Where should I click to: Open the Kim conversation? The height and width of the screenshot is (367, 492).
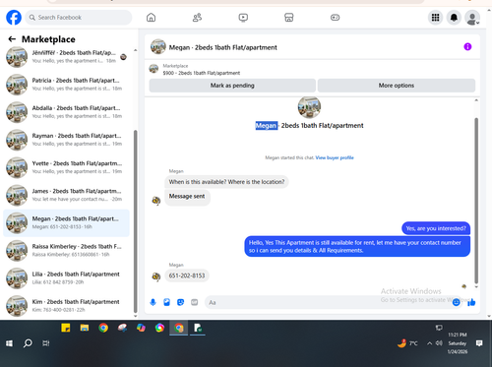click(66, 306)
